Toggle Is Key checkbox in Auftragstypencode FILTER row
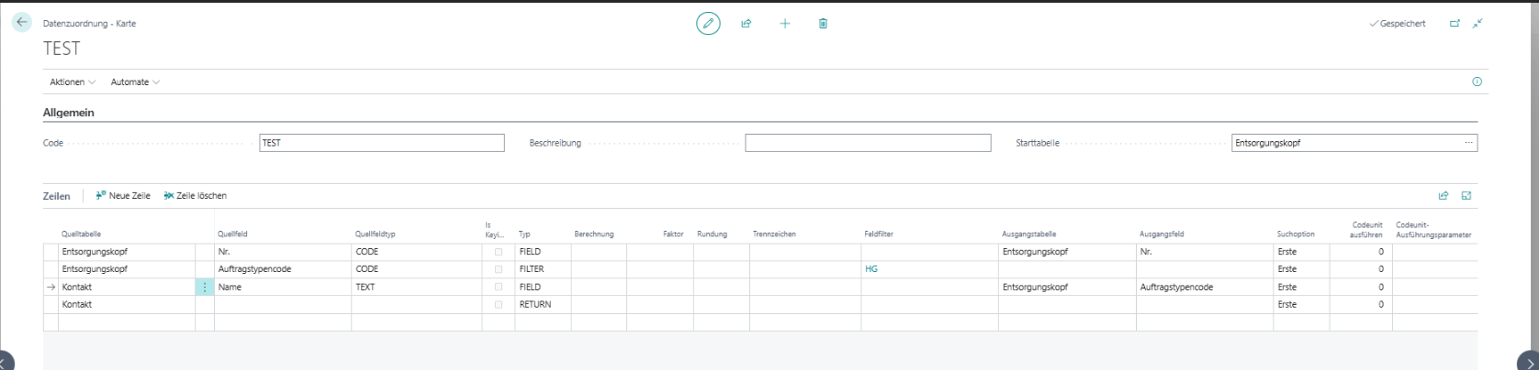This screenshot has width=1539, height=370. [x=499, y=269]
